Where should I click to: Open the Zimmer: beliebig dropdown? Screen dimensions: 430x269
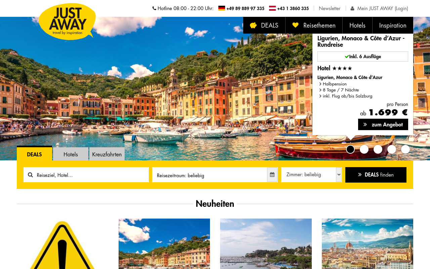311,175
